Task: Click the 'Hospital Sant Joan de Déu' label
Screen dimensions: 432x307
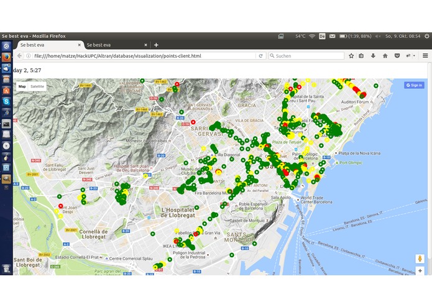Action: [131, 168]
